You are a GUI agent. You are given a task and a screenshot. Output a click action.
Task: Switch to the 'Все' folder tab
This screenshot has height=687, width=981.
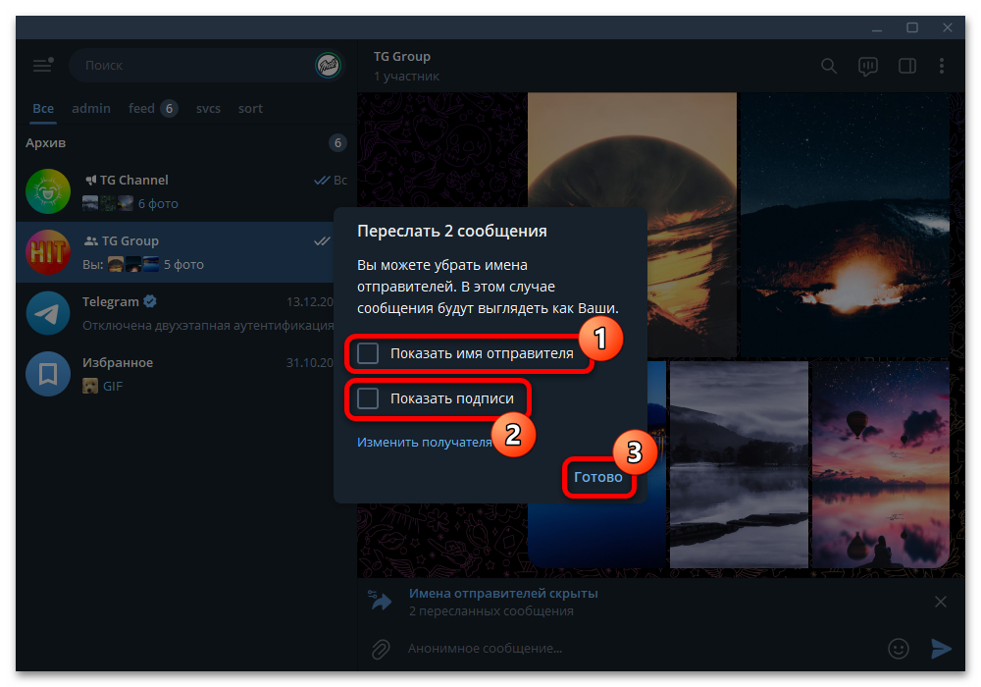click(x=43, y=109)
